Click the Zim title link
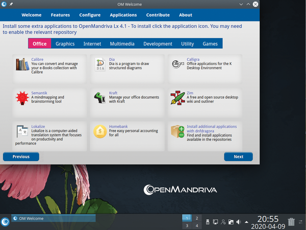Screen dimensions: 306x230 tap(190, 93)
